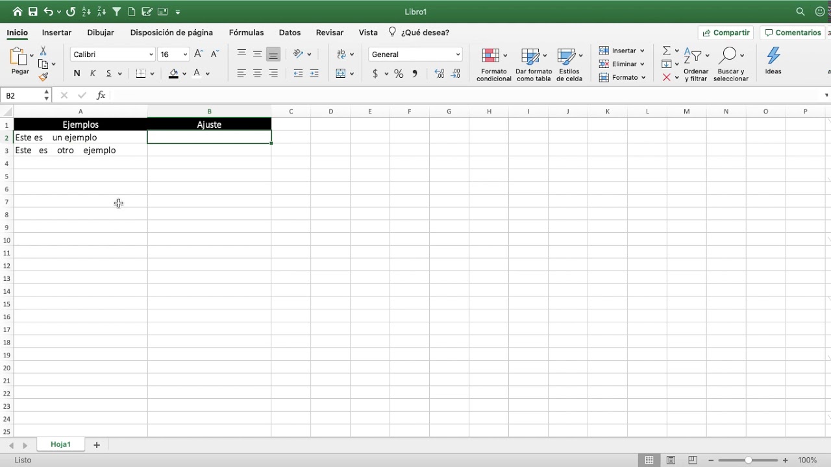Align text right
The width and height of the screenshot is (831, 467).
point(273,73)
